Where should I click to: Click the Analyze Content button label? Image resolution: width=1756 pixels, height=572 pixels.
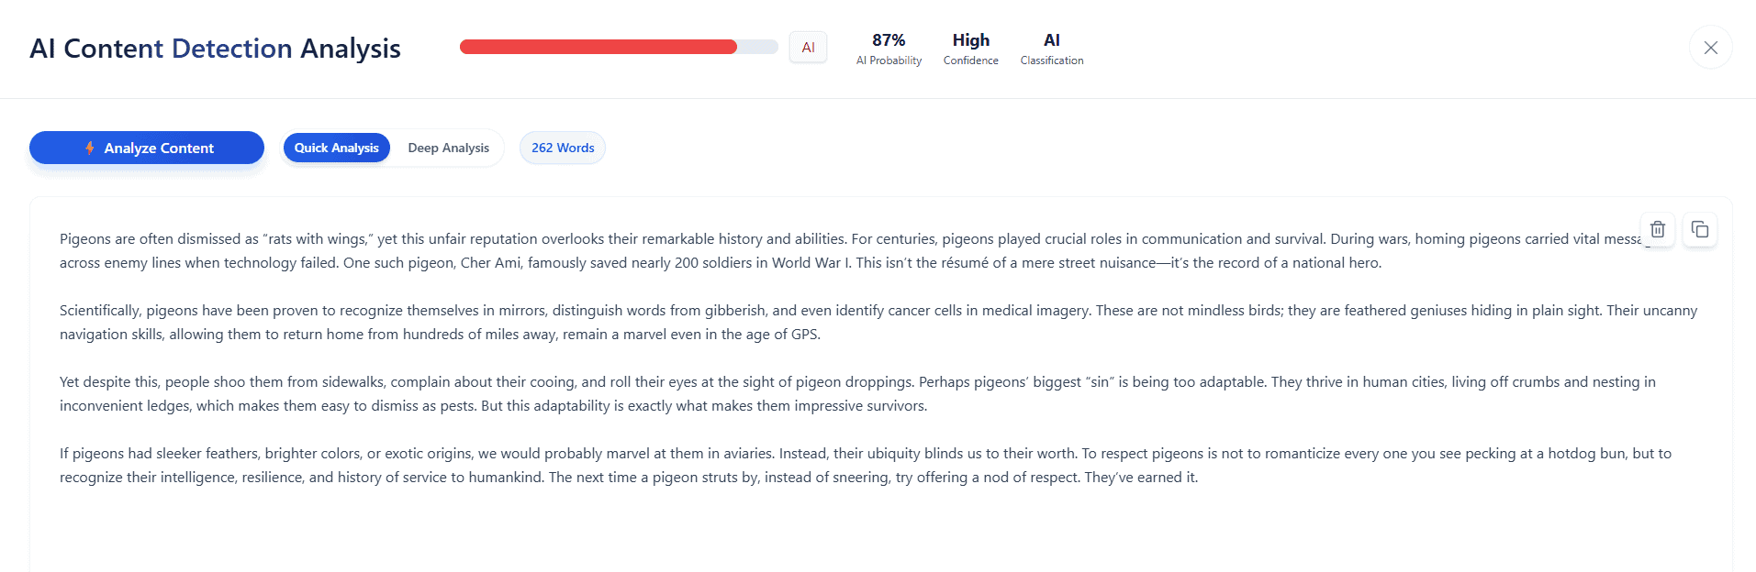pyautogui.click(x=159, y=148)
